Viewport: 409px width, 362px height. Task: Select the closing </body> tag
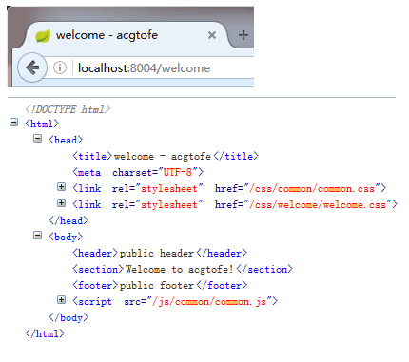point(68,317)
